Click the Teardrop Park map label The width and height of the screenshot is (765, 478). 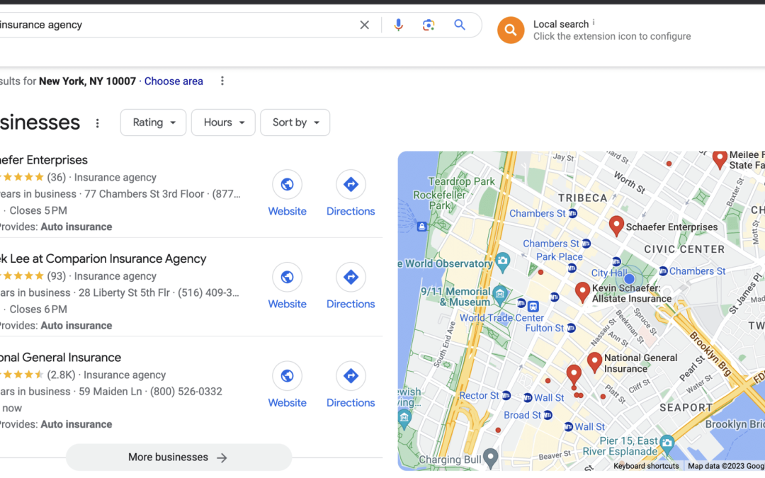[x=461, y=181]
